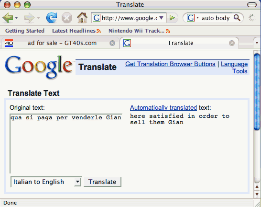
Task: Click the window resize grip corner
Action: 257,204
